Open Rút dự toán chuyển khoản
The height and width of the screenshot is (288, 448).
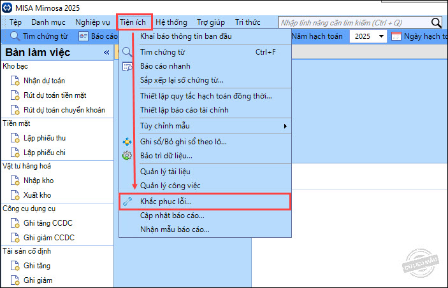(64, 110)
